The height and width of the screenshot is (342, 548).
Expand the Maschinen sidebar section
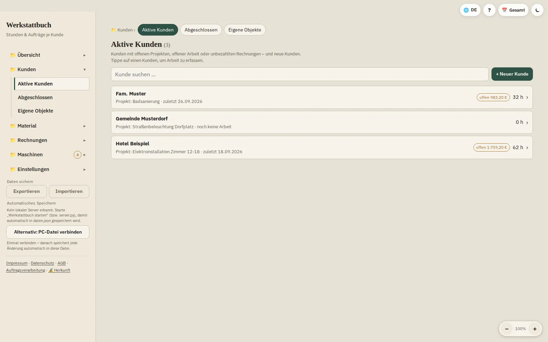point(48,155)
